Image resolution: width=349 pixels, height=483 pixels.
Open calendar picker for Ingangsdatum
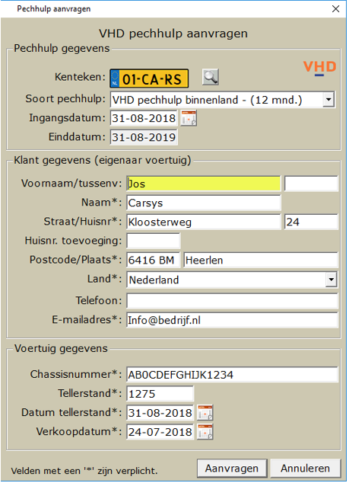coord(189,119)
